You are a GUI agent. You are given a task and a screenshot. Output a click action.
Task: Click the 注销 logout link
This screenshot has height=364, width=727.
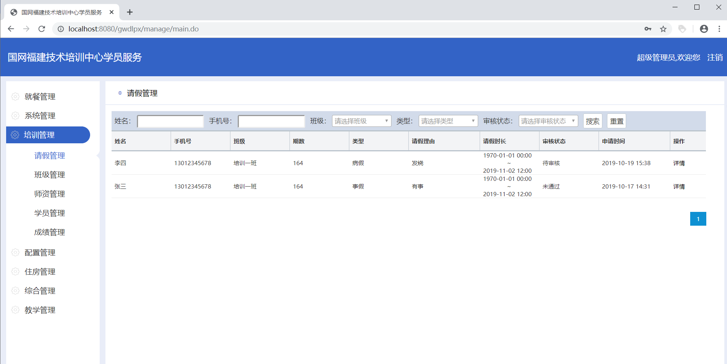click(x=715, y=57)
